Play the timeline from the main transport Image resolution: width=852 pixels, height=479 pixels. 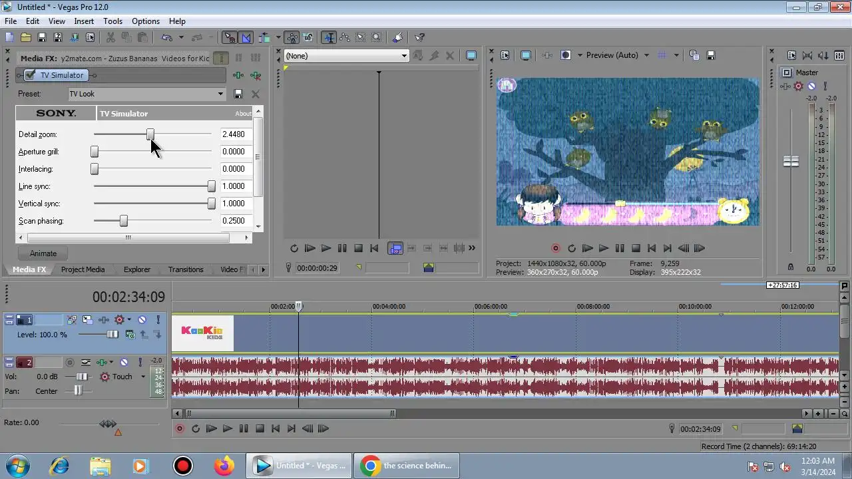[x=228, y=429]
